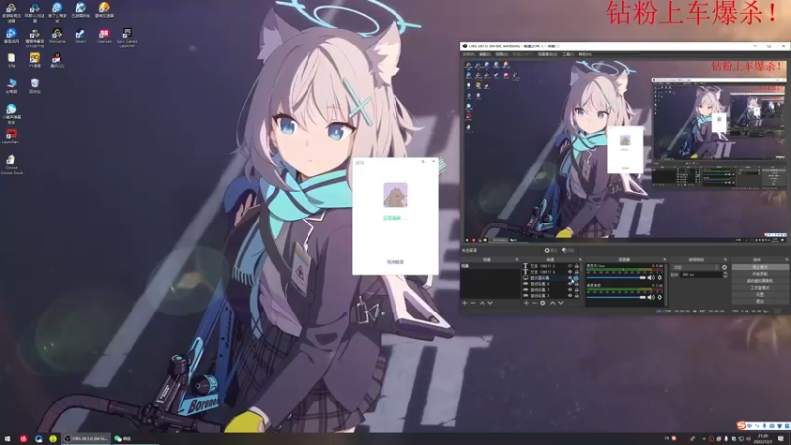Move scene up in Scenes dock
The image size is (791, 445).
point(482,303)
